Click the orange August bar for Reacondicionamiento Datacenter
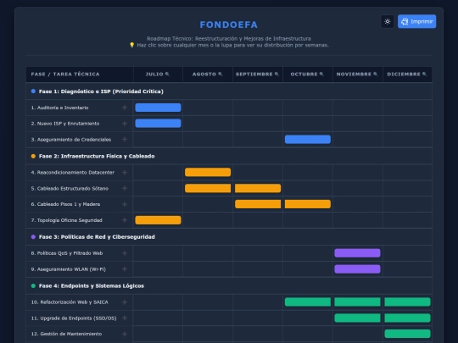This screenshot has height=343, width=458. (x=208, y=173)
